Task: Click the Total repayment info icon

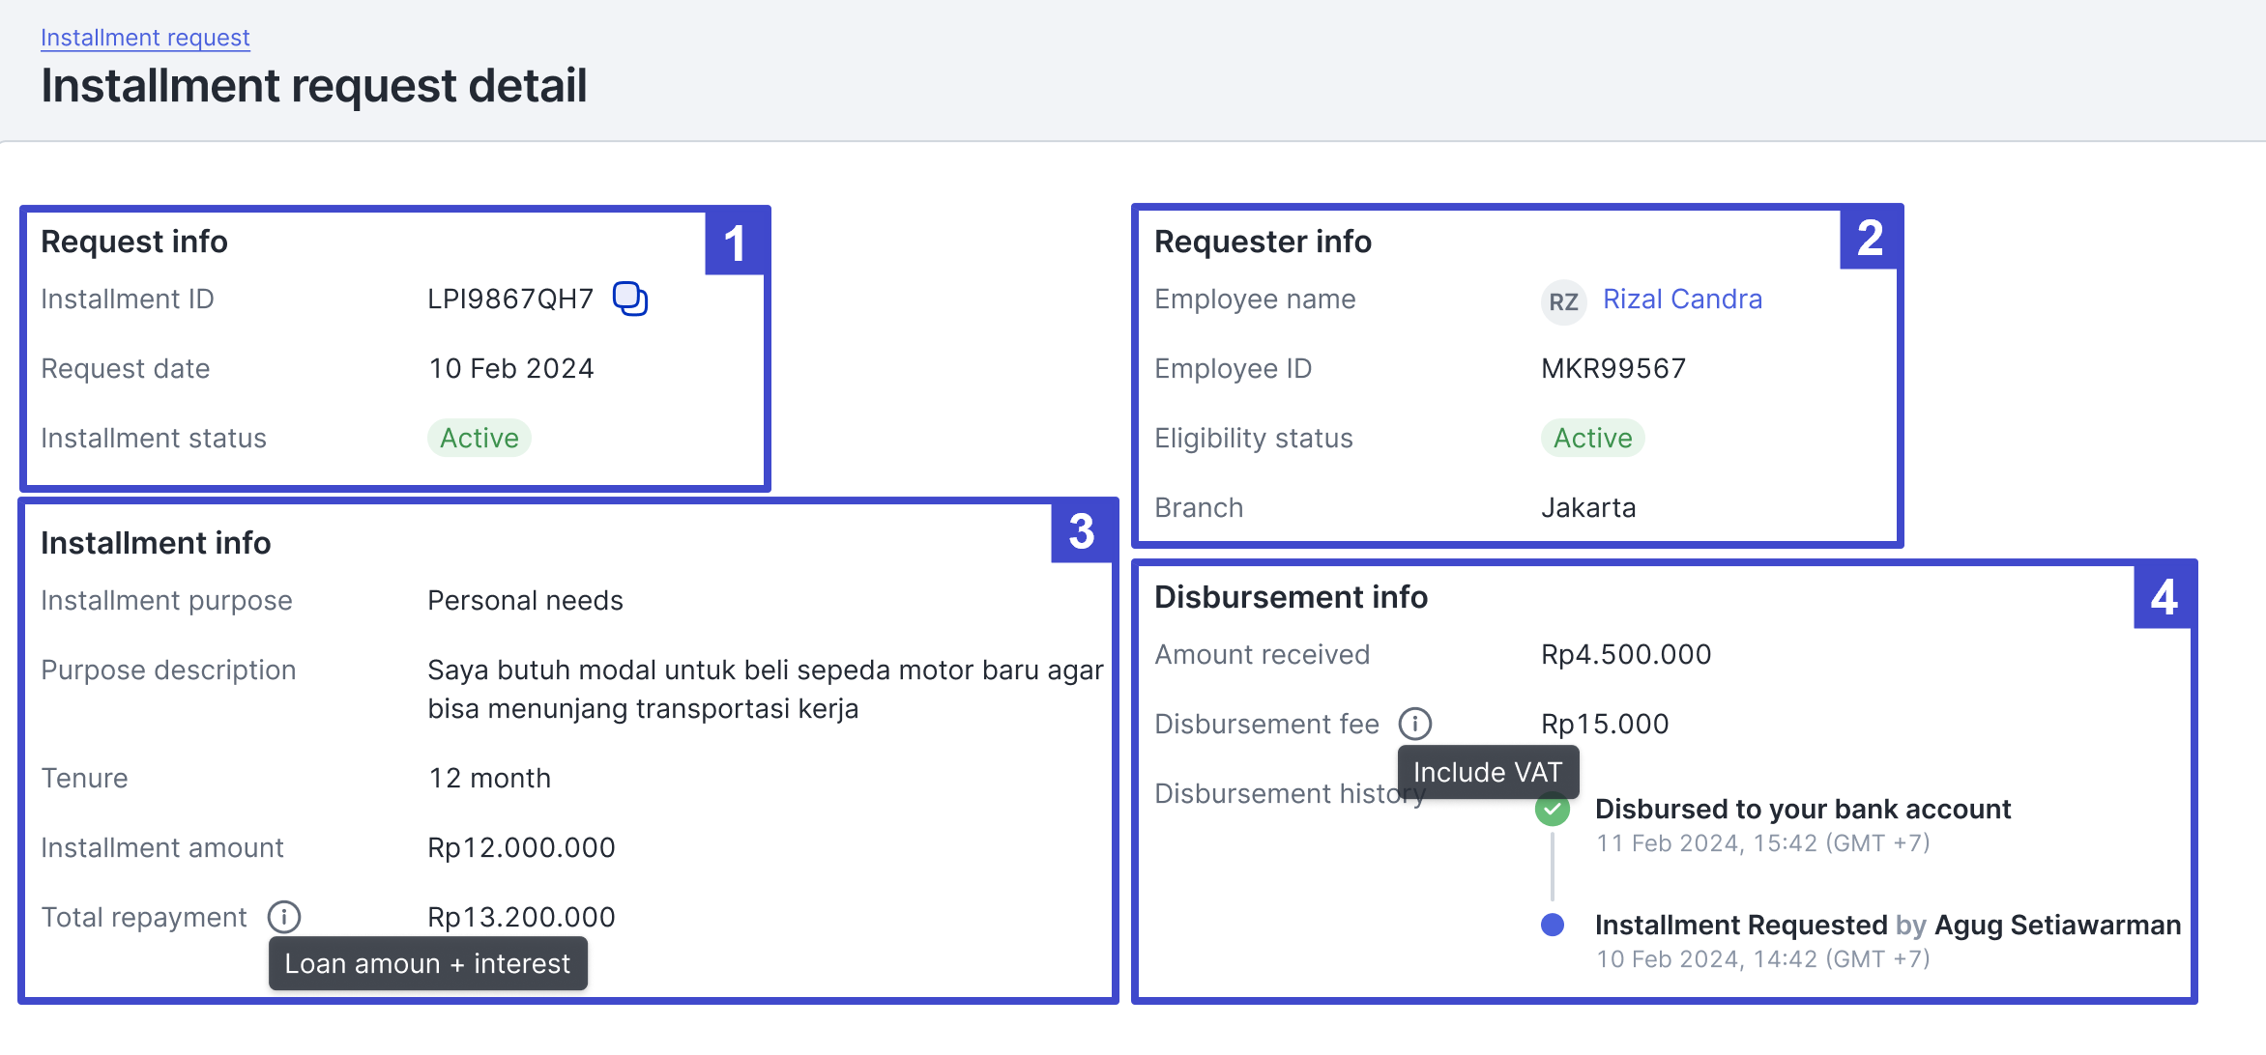Action: (x=284, y=917)
